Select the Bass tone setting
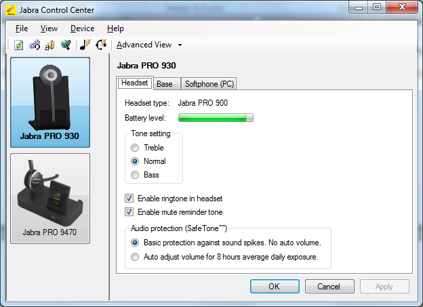This screenshot has width=423, height=307. [x=145, y=175]
